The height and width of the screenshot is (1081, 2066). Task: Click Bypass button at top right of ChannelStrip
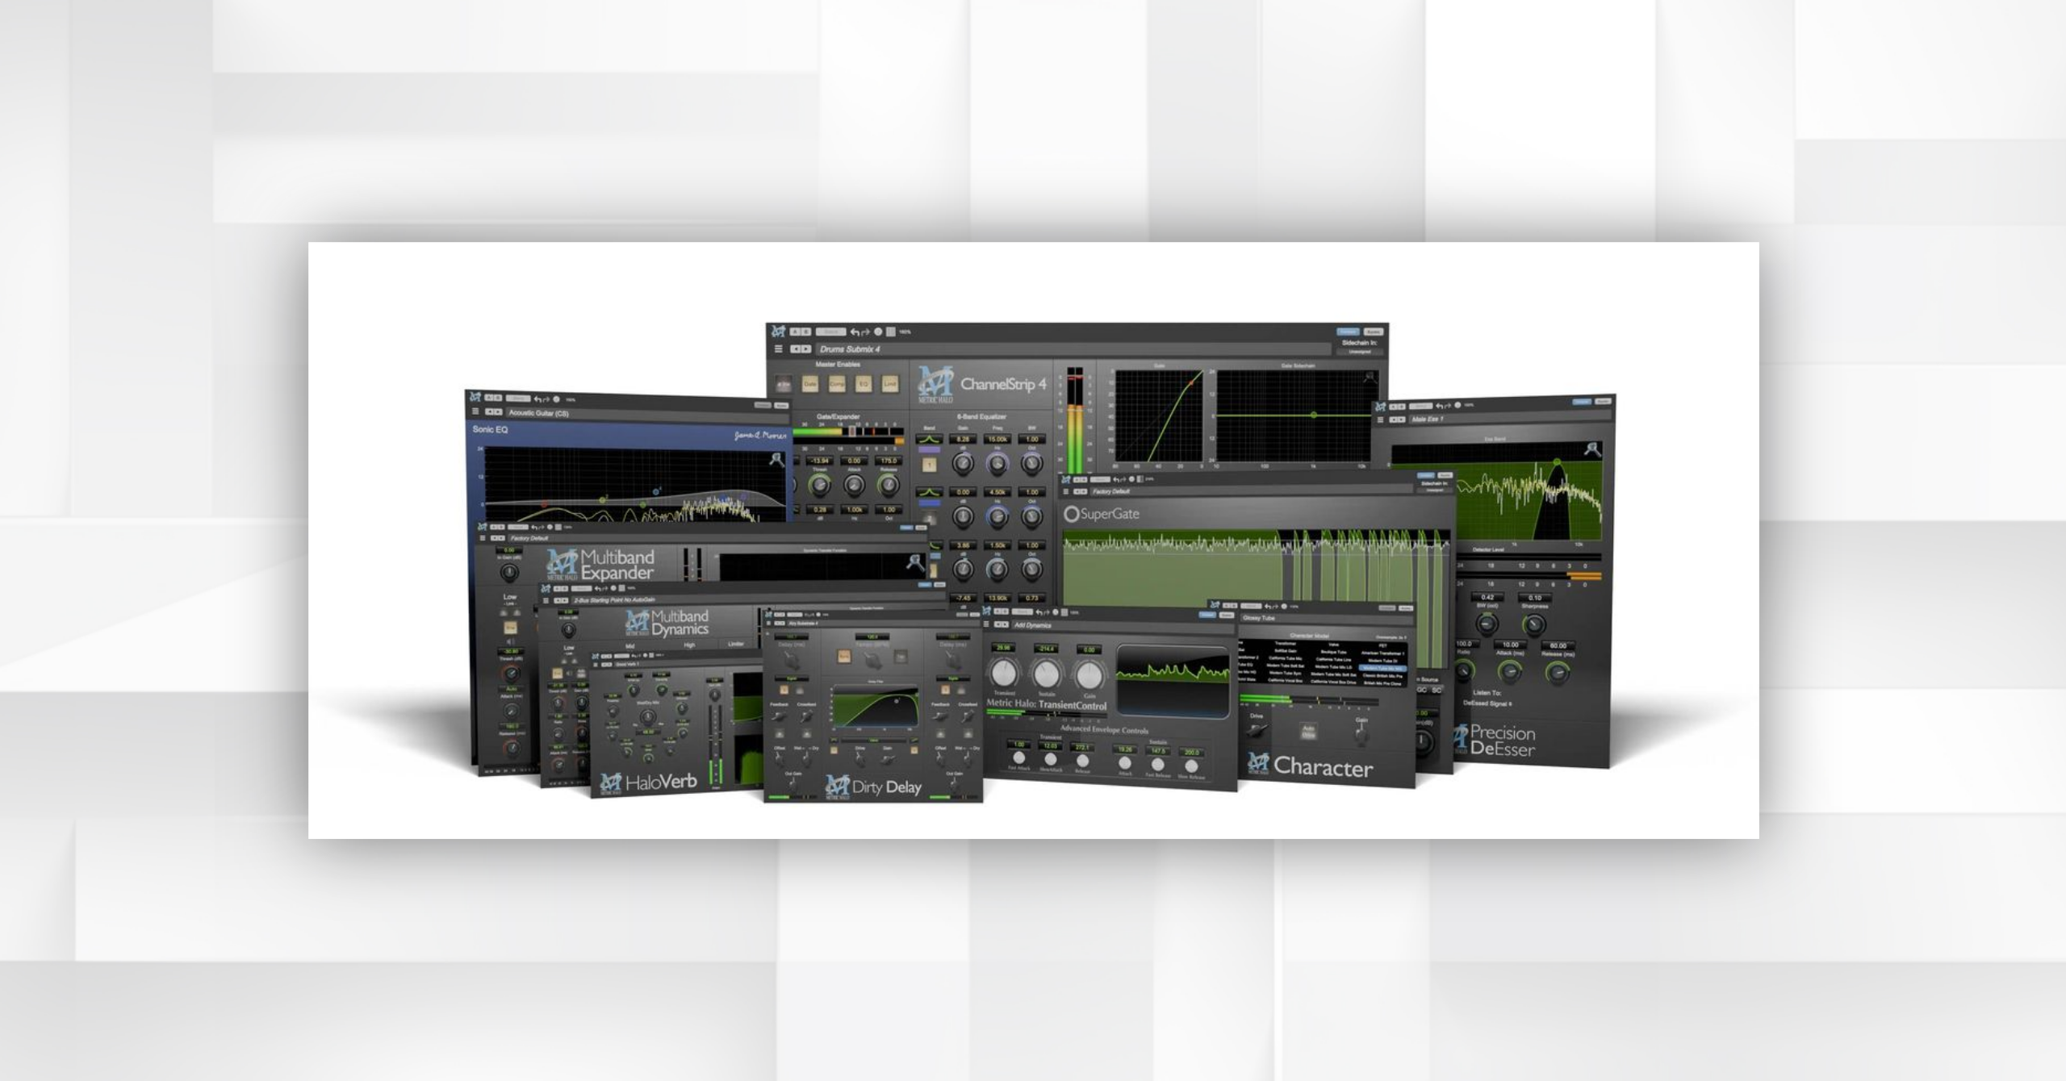(1374, 332)
